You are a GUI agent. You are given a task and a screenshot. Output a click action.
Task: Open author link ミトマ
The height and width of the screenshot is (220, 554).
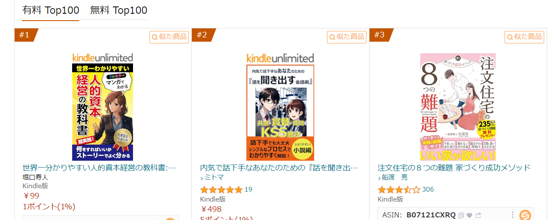[x=214, y=177]
